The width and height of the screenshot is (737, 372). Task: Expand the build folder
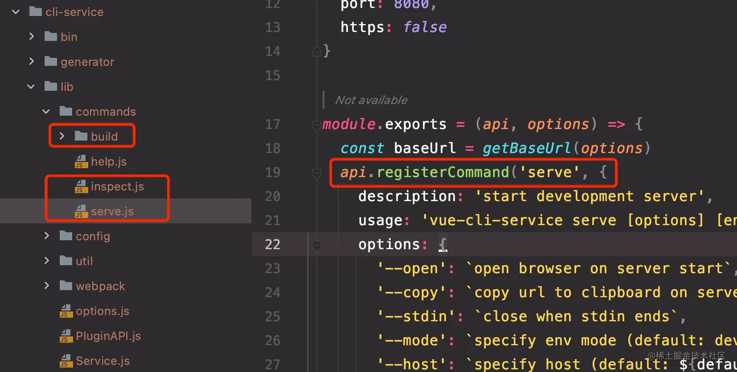61,136
